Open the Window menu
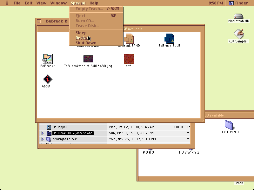The width and height of the screenshot is (254, 190). pos(58,3)
